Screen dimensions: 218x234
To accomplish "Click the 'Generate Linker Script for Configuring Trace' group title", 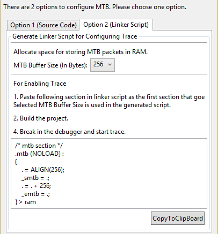I will coord(75,36).
